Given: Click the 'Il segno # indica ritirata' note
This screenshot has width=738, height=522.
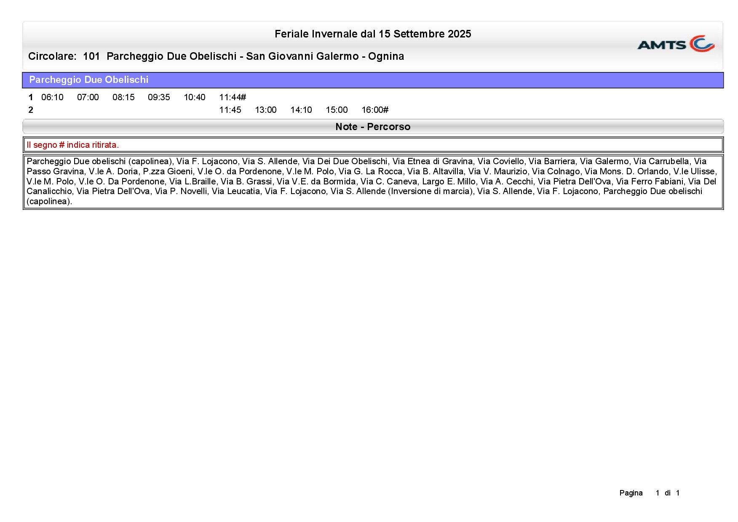Looking at the screenshot, I should tap(73, 145).
